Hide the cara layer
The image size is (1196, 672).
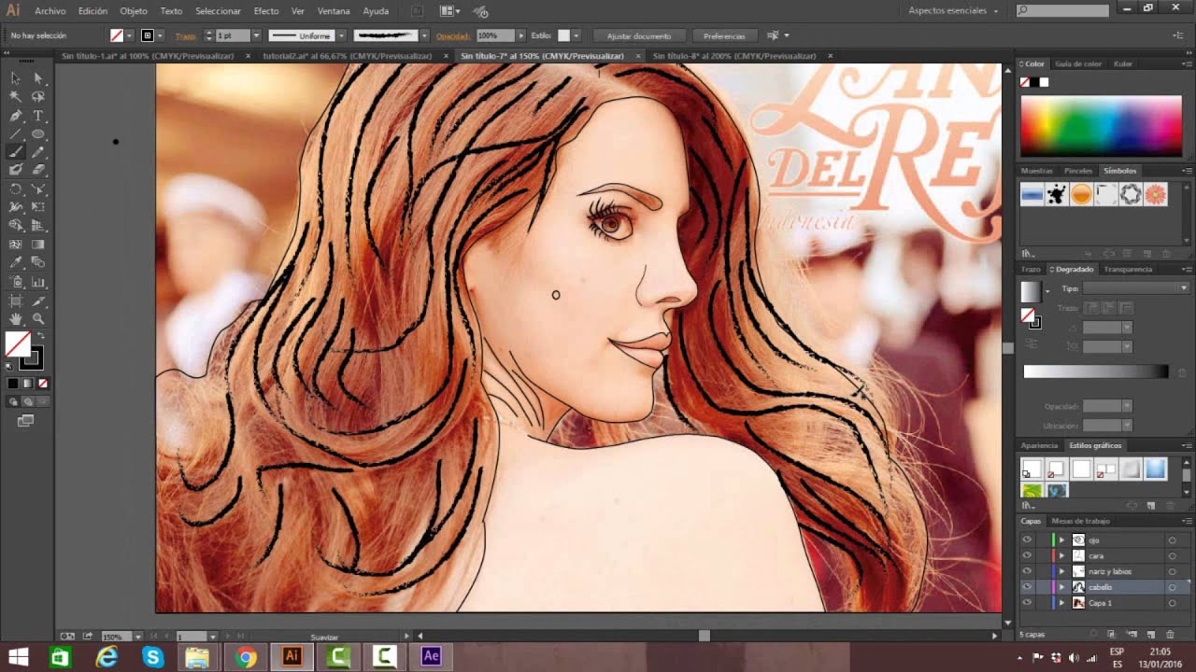[1027, 556]
